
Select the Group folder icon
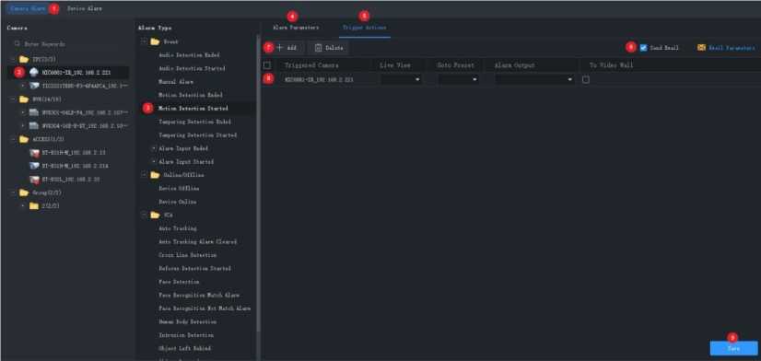[x=24, y=192]
